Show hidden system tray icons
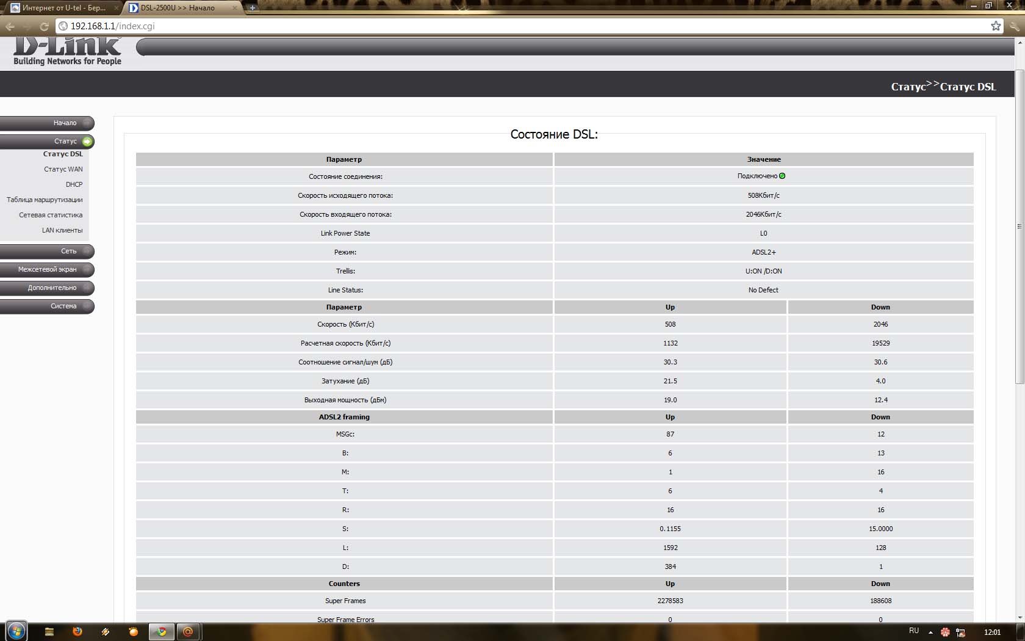 click(930, 632)
